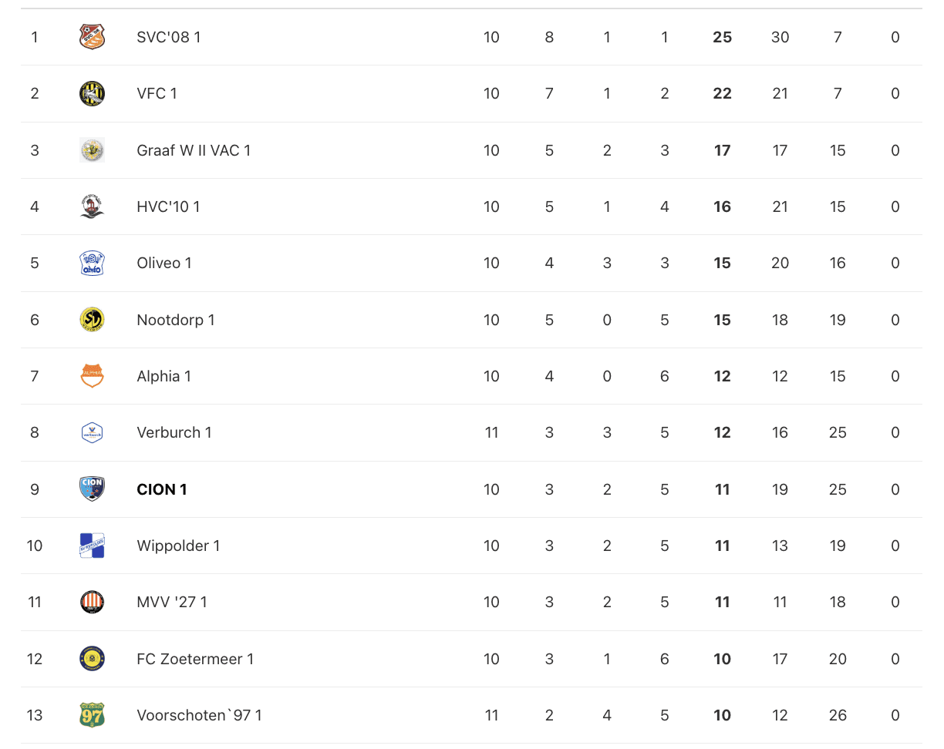The width and height of the screenshot is (944, 749).
Task: Click the Wippolder blue-white logo
Action: tap(92, 546)
